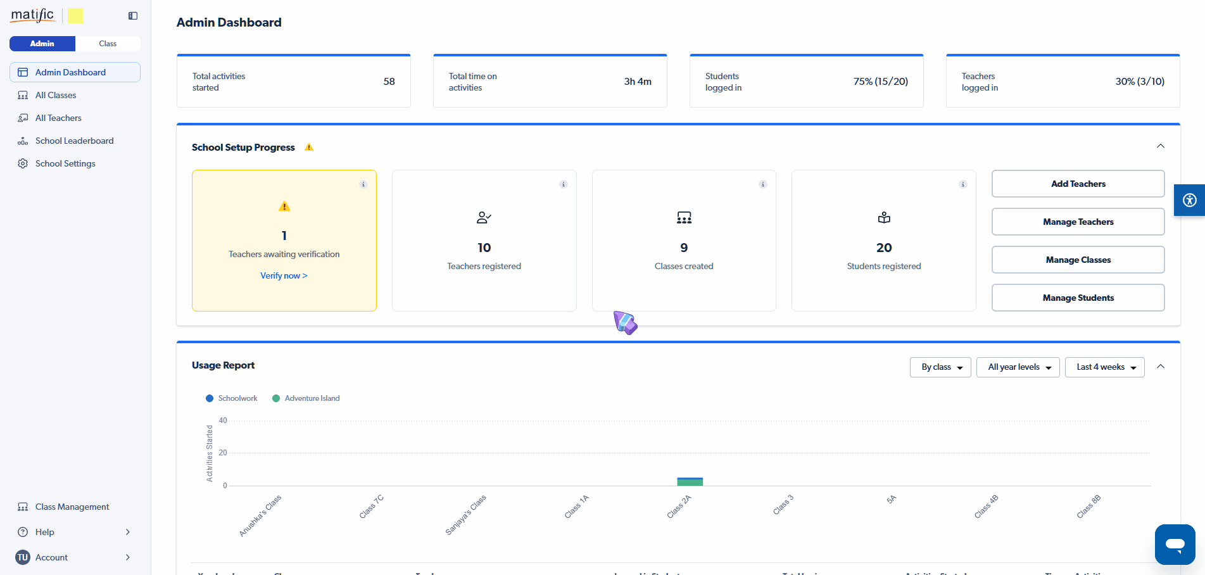Click the yellow swatch next to the matific logo
This screenshot has width=1205, height=575.
click(75, 15)
